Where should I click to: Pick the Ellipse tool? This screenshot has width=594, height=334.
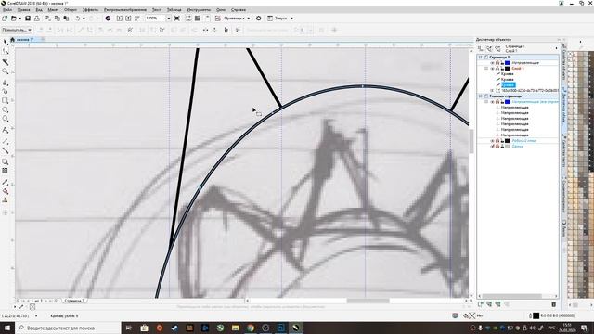pos(5,109)
